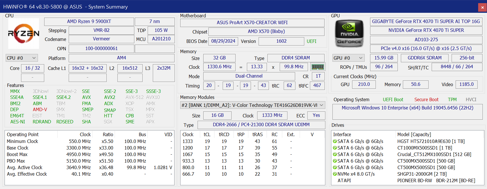This screenshot has height=189, width=487.
Task: Click the BIOS version 1602 field
Action: (x=281, y=41)
